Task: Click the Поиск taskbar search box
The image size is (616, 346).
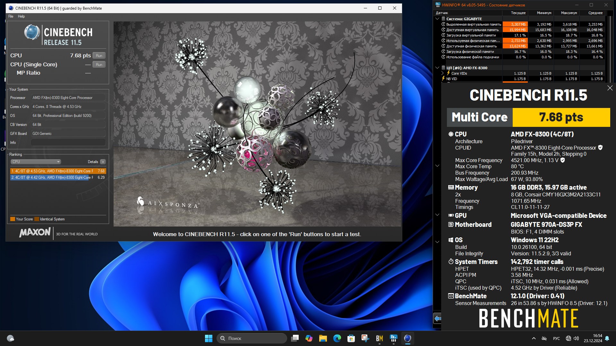Action: (x=252, y=338)
